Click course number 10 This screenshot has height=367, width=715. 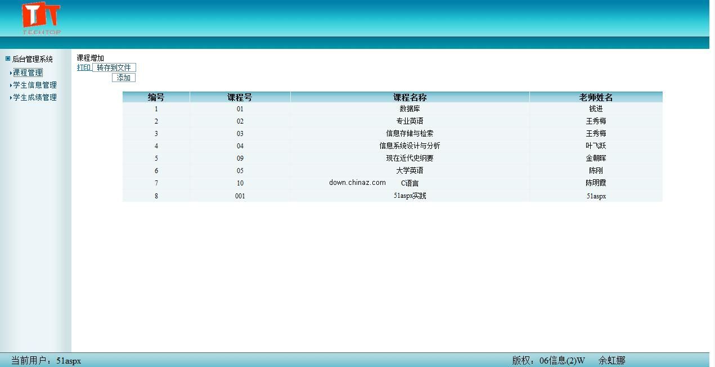click(x=240, y=183)
